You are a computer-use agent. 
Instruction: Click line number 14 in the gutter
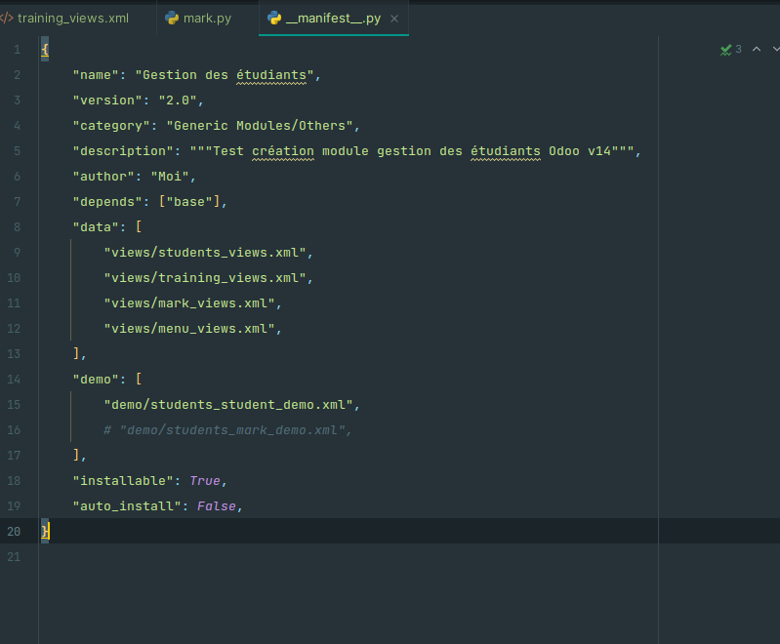(14, 380)
